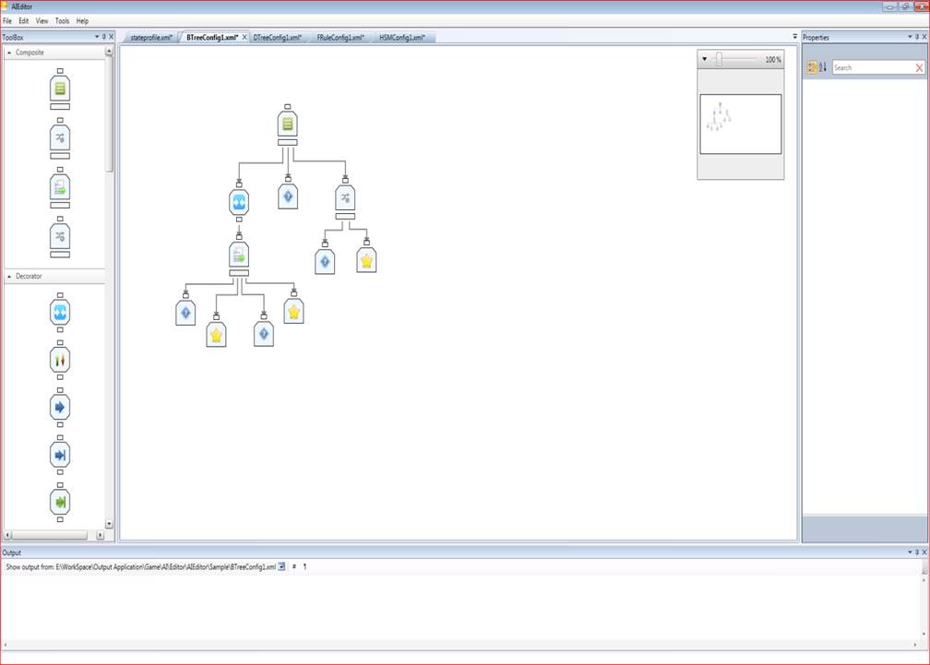Click the zoom slider handle in overview panel
The image size is (930, 665).
pyautogui.click(x=719, y=59)
